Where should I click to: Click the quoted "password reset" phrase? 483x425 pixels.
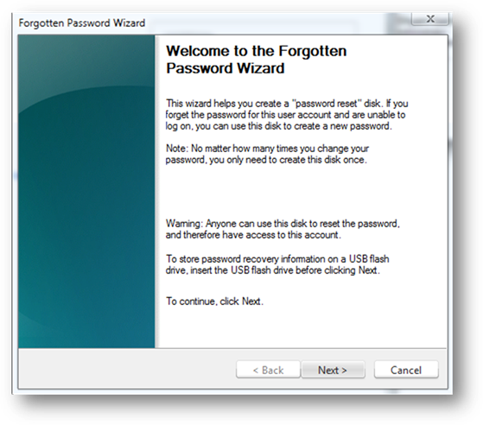pos(326,104)
